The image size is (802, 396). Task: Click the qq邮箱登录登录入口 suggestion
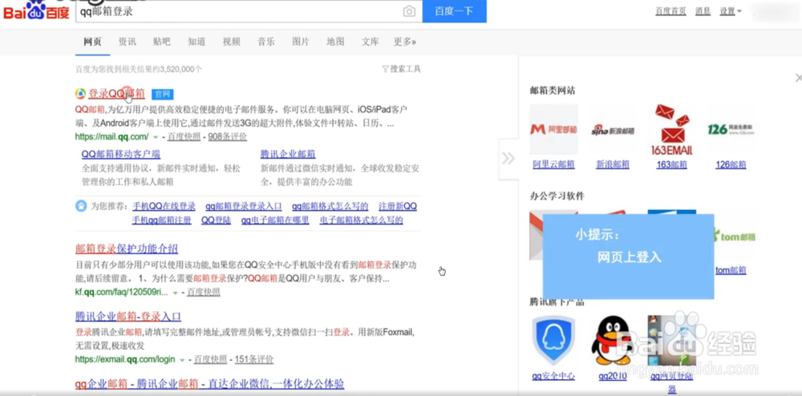tap(244, 207)
